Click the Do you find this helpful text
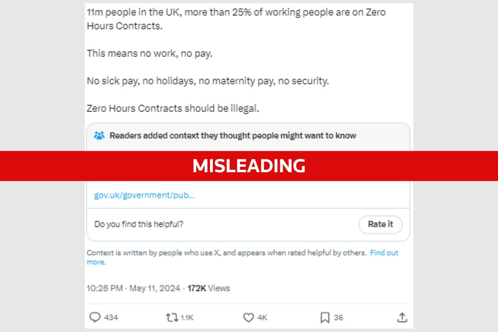Screen dimensions: 498x332 (139, 224)
